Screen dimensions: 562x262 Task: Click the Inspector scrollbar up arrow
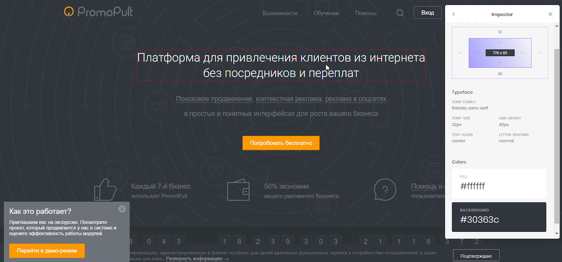pos(557,26)
